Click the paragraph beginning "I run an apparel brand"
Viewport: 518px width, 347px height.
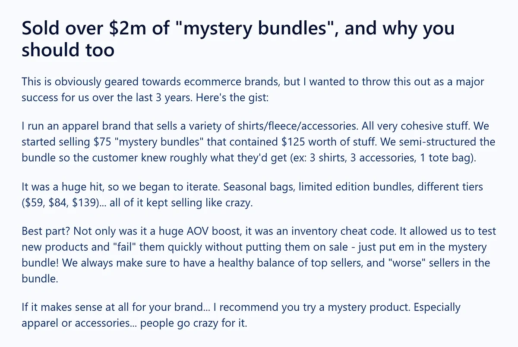[x=258, y=142]
